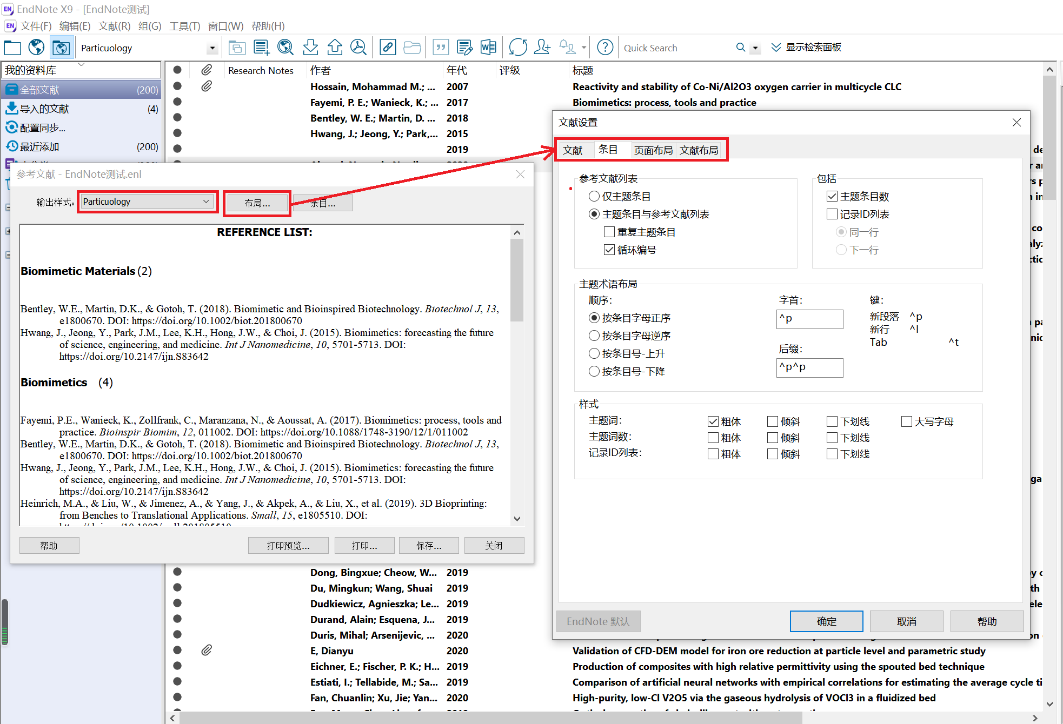Click the Sync Library circular-arrows icon

click(x=518, y=48)
